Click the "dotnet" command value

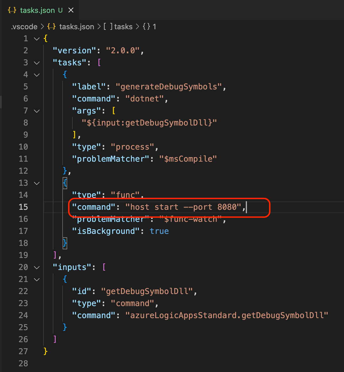(x=144, y=99)
